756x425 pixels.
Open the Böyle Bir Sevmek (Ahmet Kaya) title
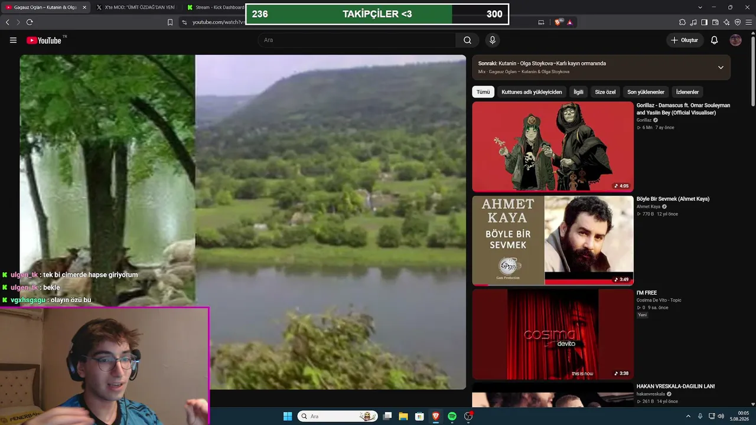[x=673, y=199]
